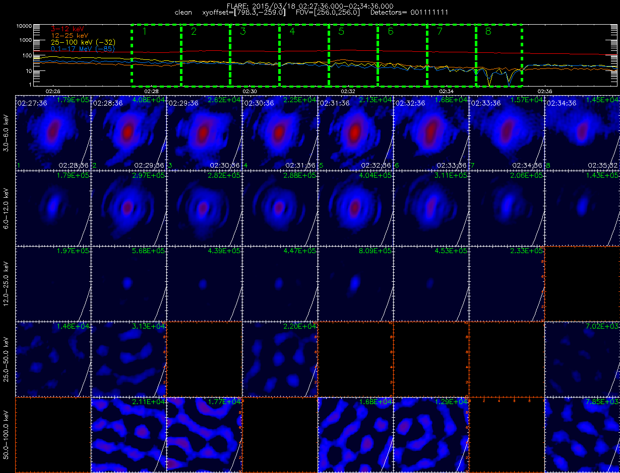Screen dimensions: 620x473
Task: Open the 3.0-6.0 keV image starting 02:27:36
Action: coord(53,132)
